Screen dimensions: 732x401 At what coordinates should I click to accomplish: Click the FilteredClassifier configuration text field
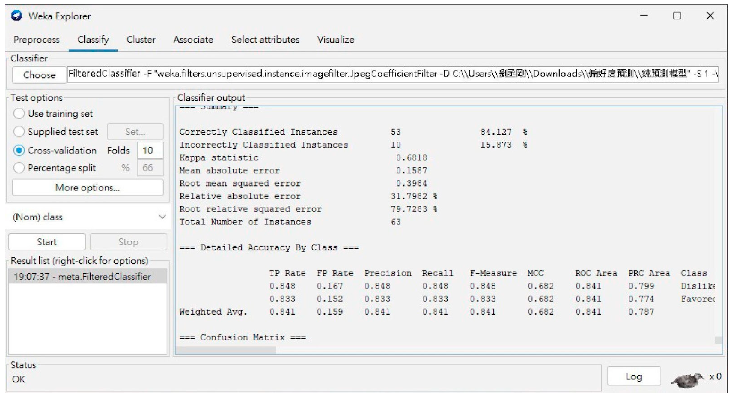[393, 74]
